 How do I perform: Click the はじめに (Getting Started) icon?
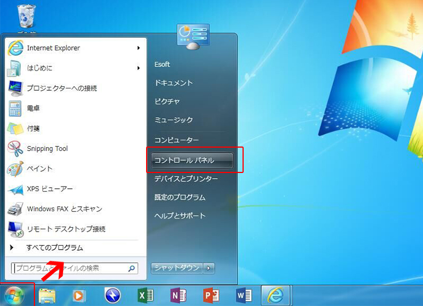(x=14, y=68)
